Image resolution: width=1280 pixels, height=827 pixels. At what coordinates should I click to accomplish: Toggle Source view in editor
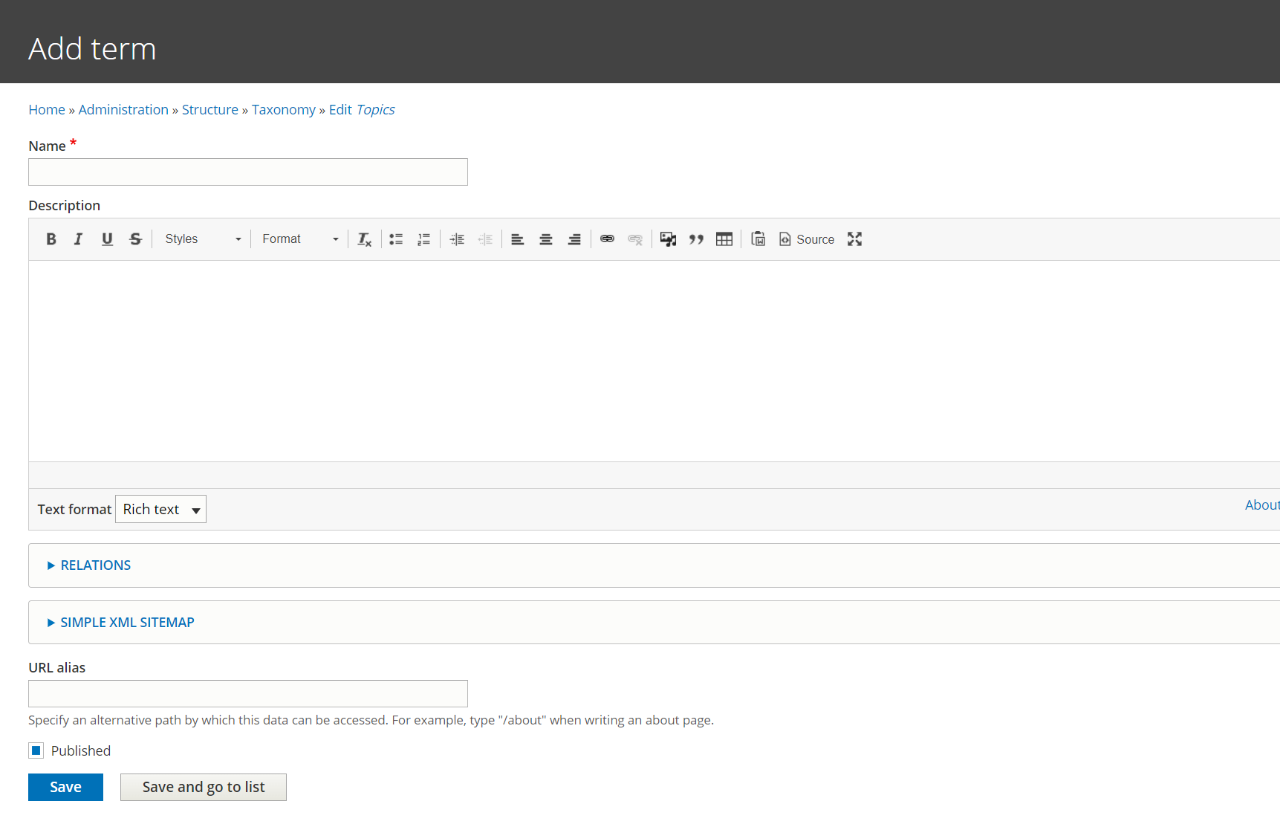[x=807, y=239]
